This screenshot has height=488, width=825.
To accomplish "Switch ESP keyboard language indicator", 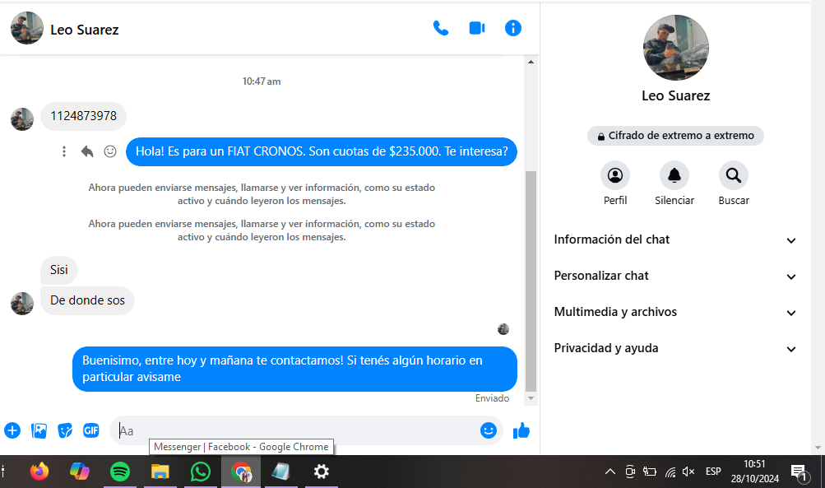I will pos(713,472).
